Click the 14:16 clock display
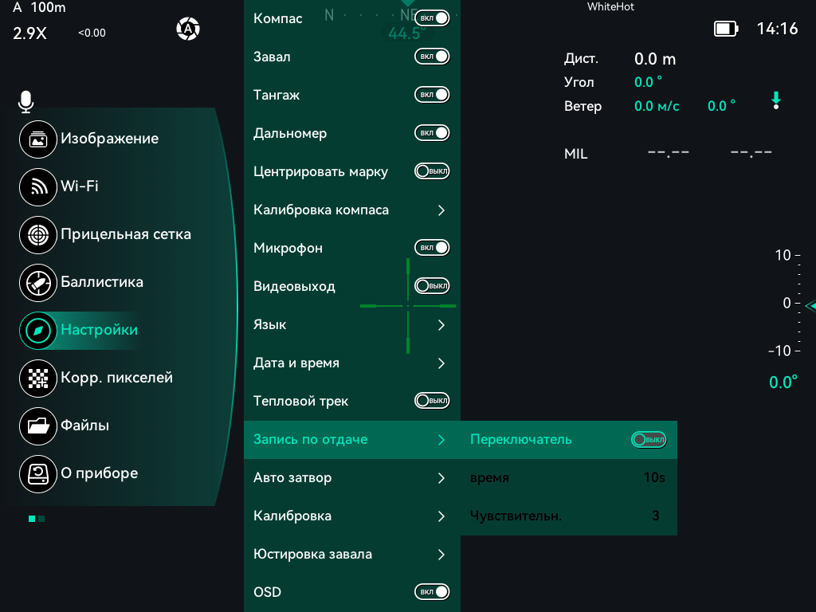 tap(777, 29)
